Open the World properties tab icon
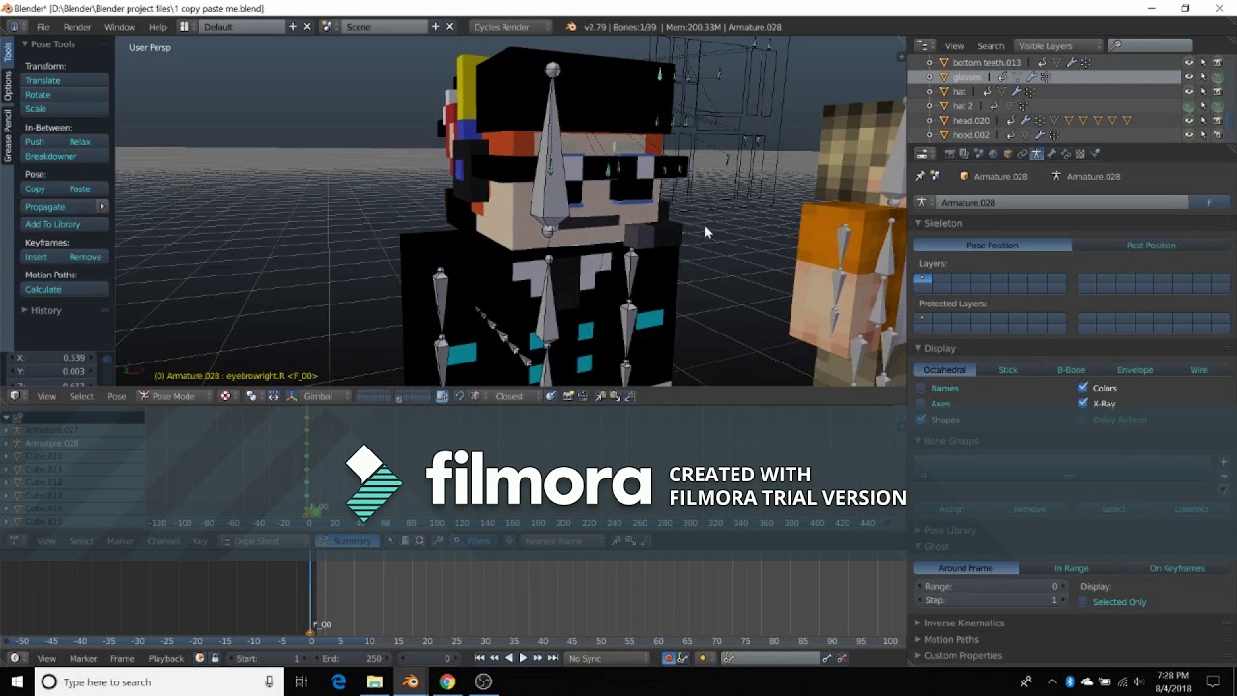 coord(992,154)
